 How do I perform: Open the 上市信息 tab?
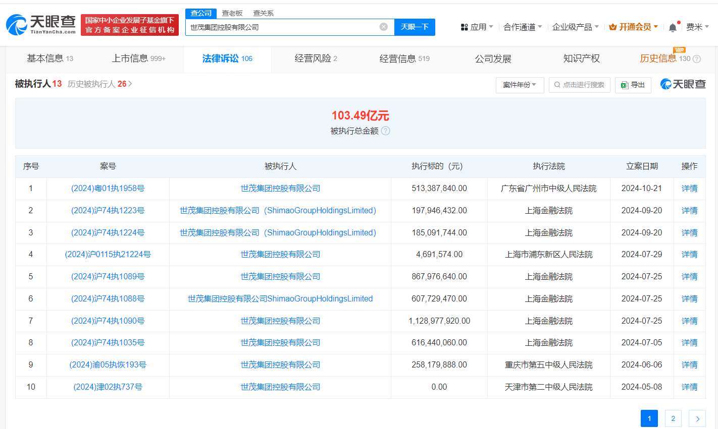138,58
